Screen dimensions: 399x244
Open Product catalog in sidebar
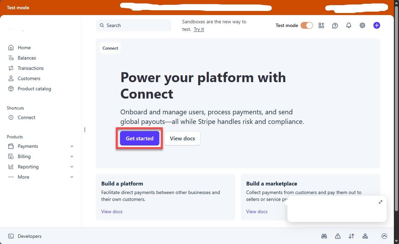34,89
